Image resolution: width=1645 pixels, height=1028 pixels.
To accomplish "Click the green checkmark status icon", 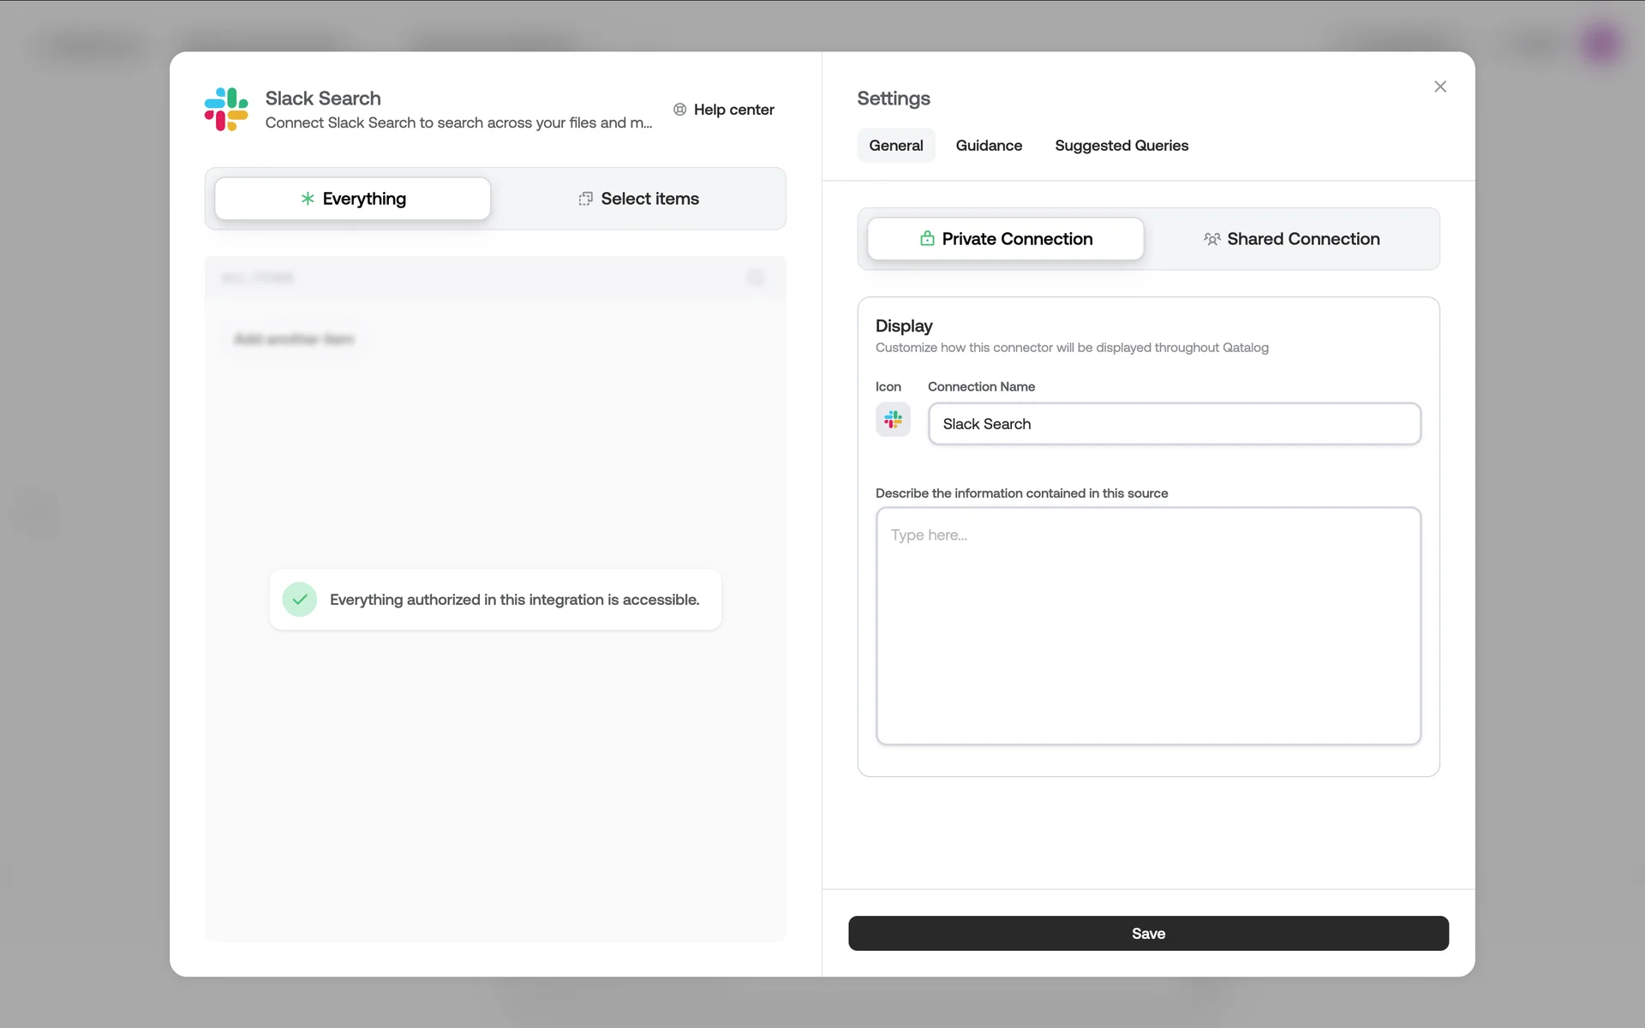I will pyautogui.click(x=300, y=600).
